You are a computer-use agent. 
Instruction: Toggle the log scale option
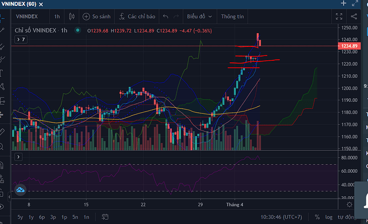[x=330, y=217]
